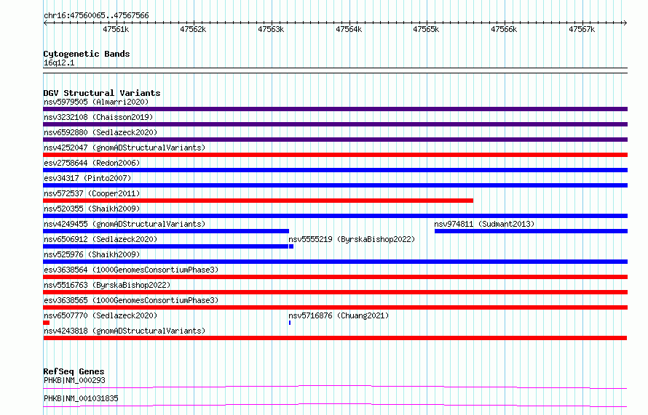
Task: Open the PHKB|NM_000293 gene track
Action: [x=335, y=387]
